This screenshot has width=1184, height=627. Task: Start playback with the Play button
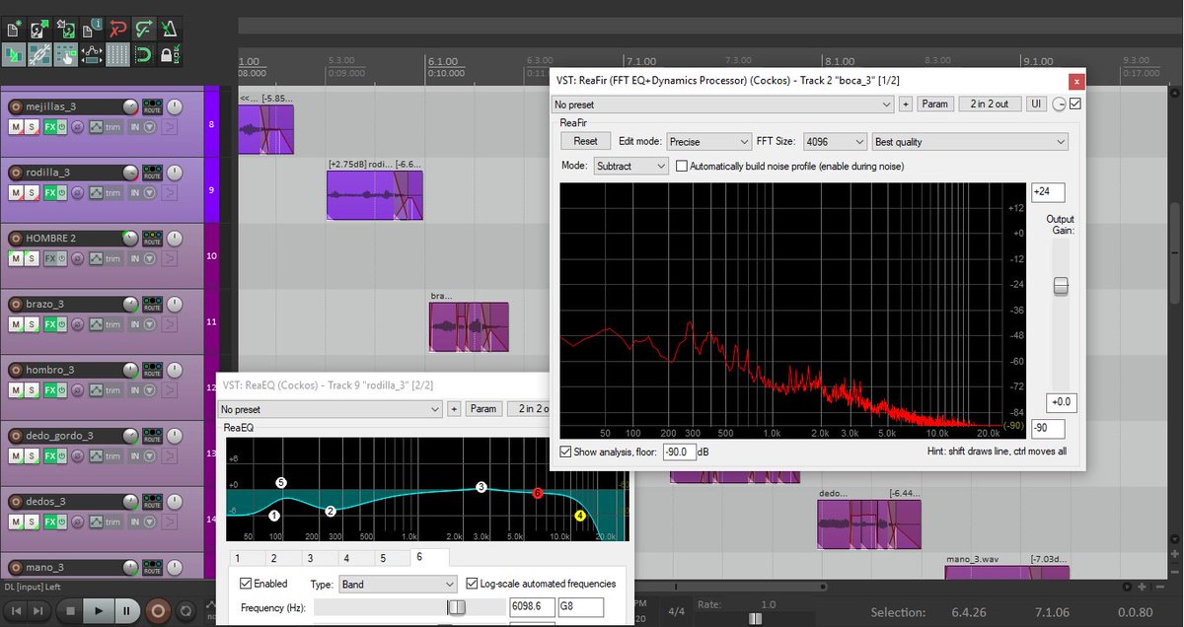click(x=99, y=611)
